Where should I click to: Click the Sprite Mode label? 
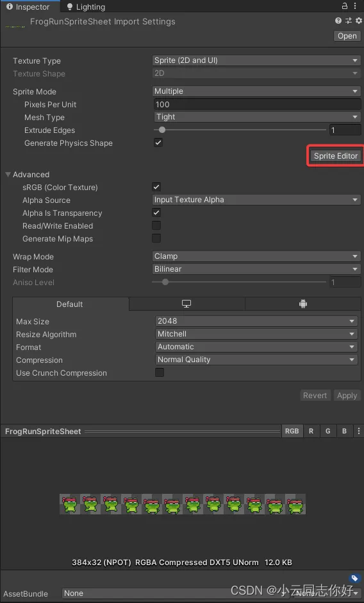[35, 92]
